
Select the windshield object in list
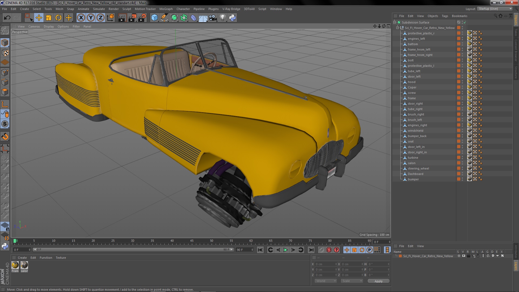click(x=415, y=131)
